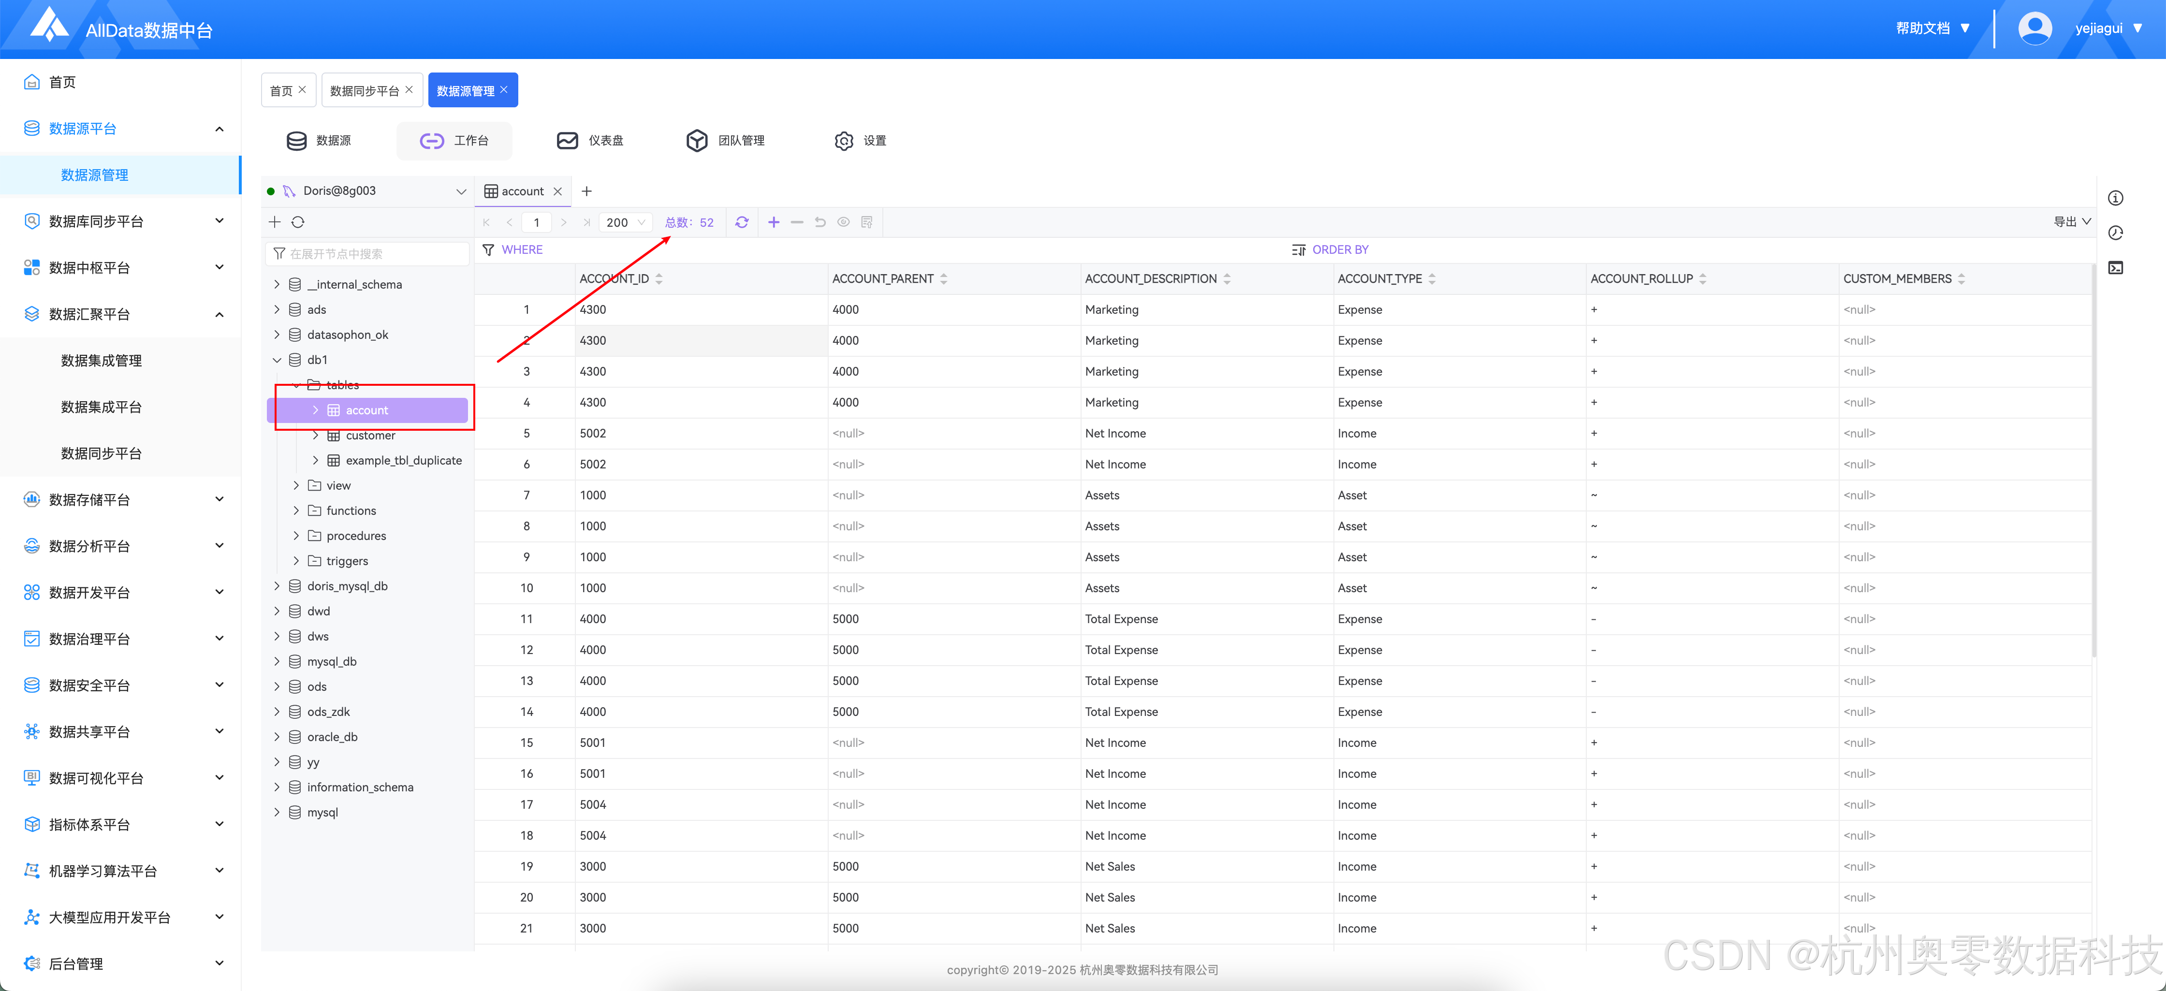Expand the mysql_db database node
Viewport: 2166px width, 991px height.
click(277, 661)
